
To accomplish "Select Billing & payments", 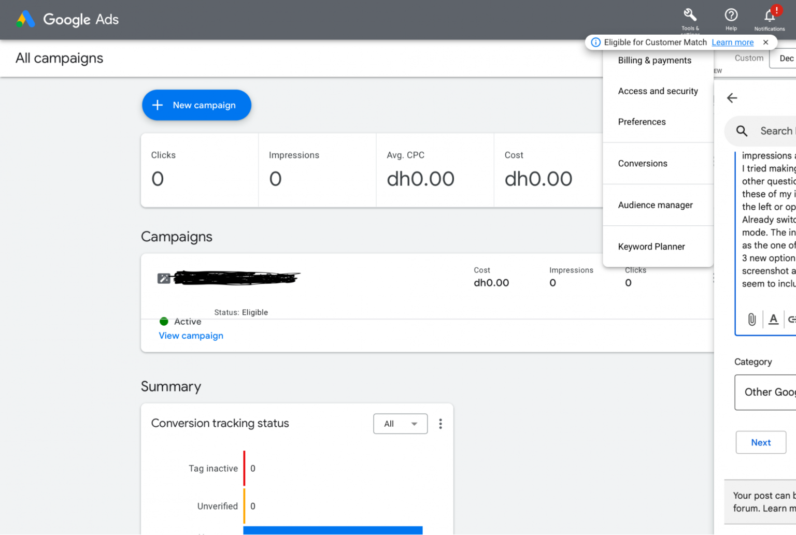I will (x=654, y=60).
